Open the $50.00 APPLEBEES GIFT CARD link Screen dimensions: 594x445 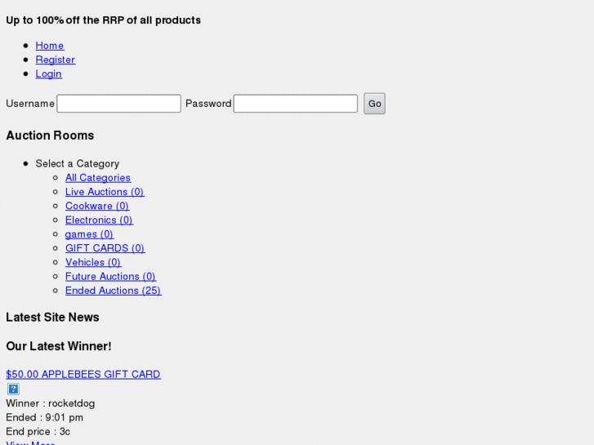coord(83,374)
